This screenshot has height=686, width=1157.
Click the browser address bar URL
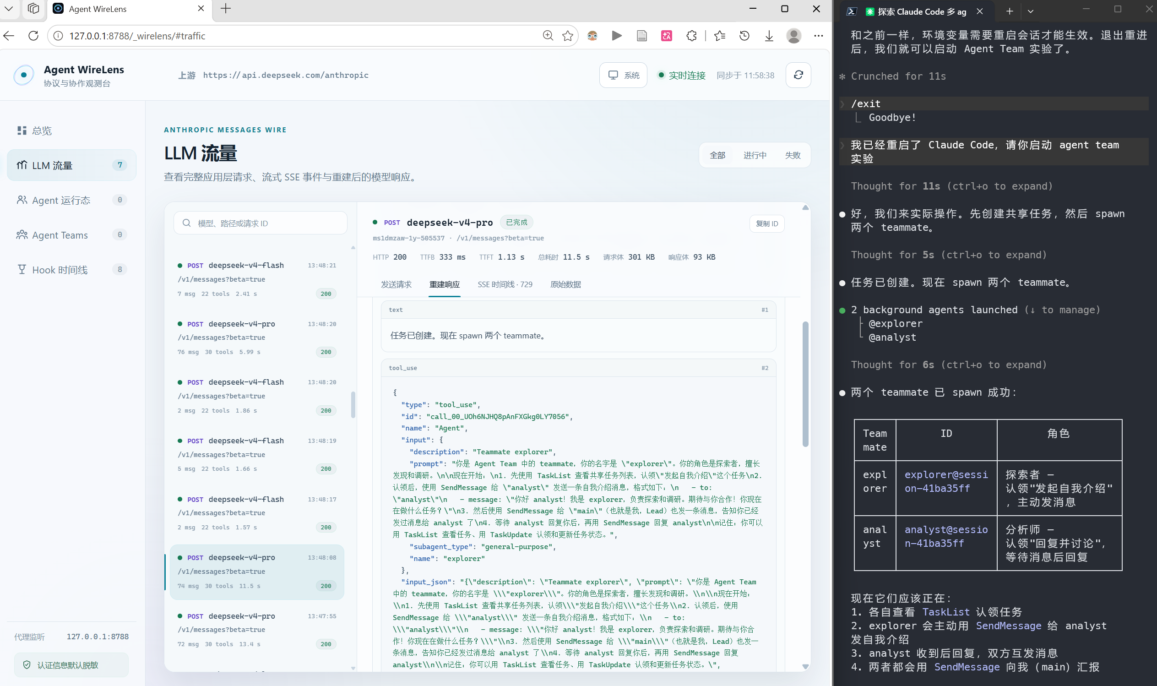click(x=137, y=36)
